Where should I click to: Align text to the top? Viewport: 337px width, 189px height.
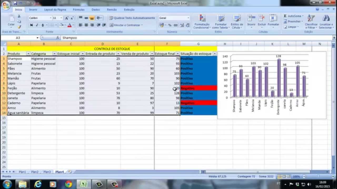coord(81,18)
